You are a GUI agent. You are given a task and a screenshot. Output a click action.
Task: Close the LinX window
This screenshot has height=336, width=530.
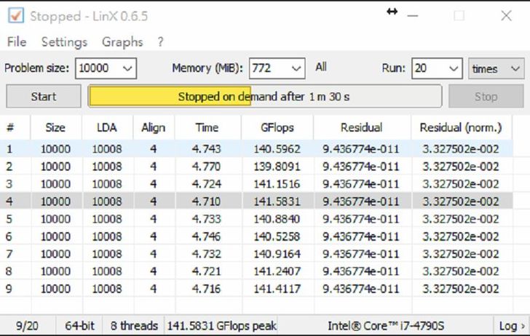[x=506, y=15]
